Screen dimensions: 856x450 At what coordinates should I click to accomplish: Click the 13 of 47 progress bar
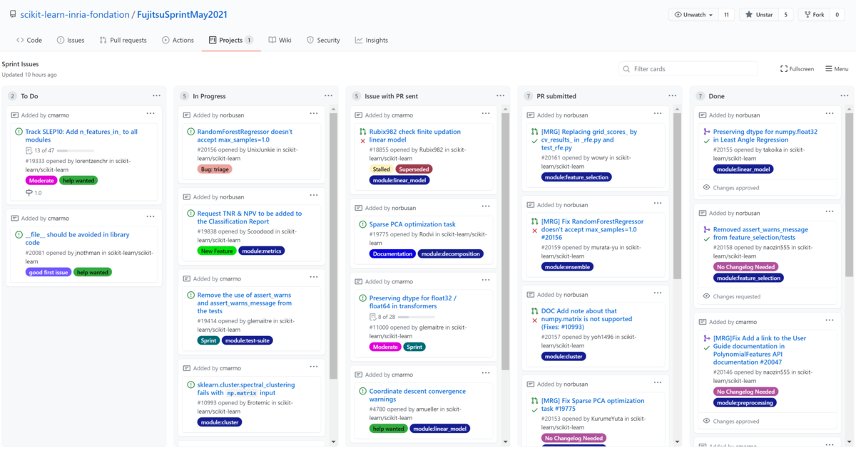pyautogui.click(x=76, y=151)
